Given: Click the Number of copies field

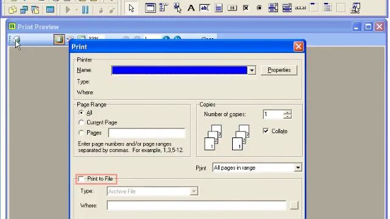Looking at the screenshot, I should [273, 114].
